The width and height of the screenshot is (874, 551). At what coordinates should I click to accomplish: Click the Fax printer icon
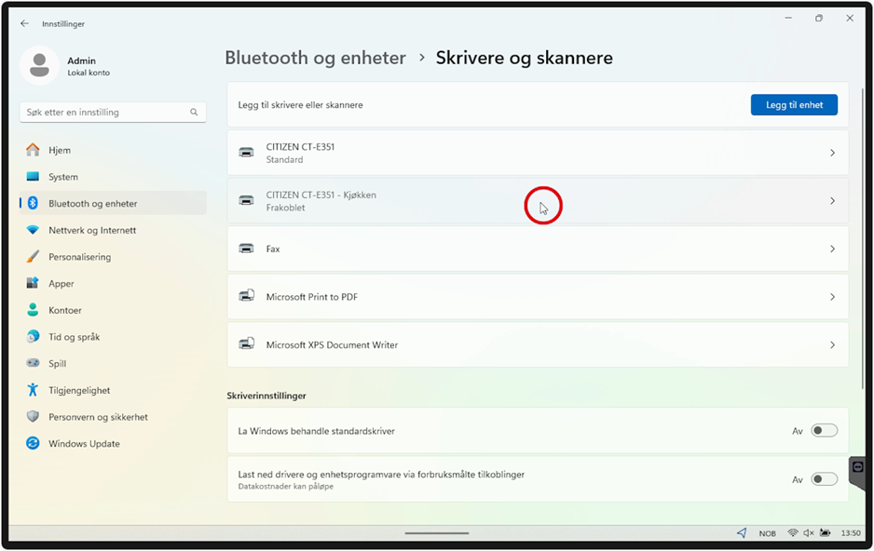pyautogui.click(x=246, y=249)
